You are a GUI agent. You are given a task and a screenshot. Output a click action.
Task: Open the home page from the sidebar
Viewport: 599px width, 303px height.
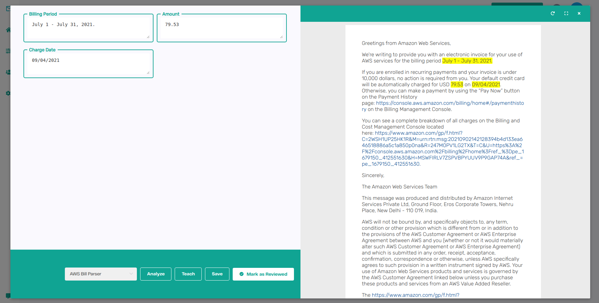click(8, 30)
